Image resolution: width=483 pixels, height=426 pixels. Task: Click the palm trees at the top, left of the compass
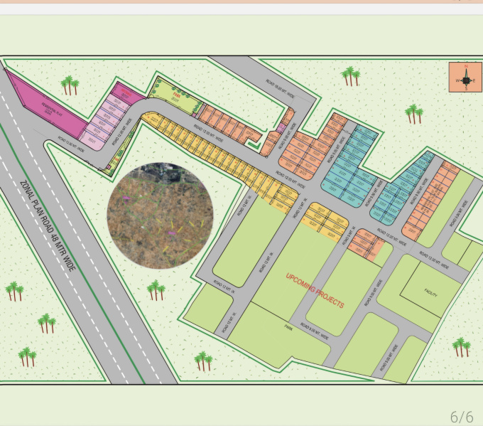click(350, 75)
